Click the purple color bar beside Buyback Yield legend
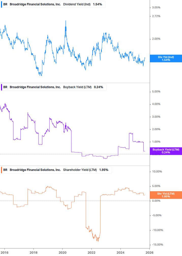182x256 pixels. (x=2, y=87)
